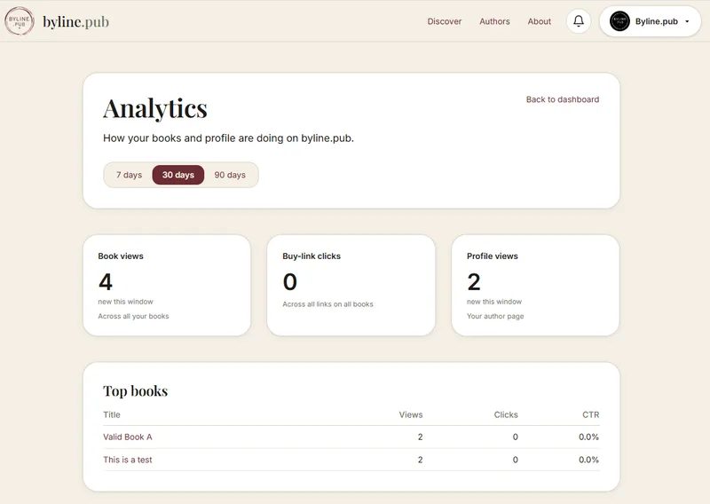Click the Profile views card

point(535,286)
